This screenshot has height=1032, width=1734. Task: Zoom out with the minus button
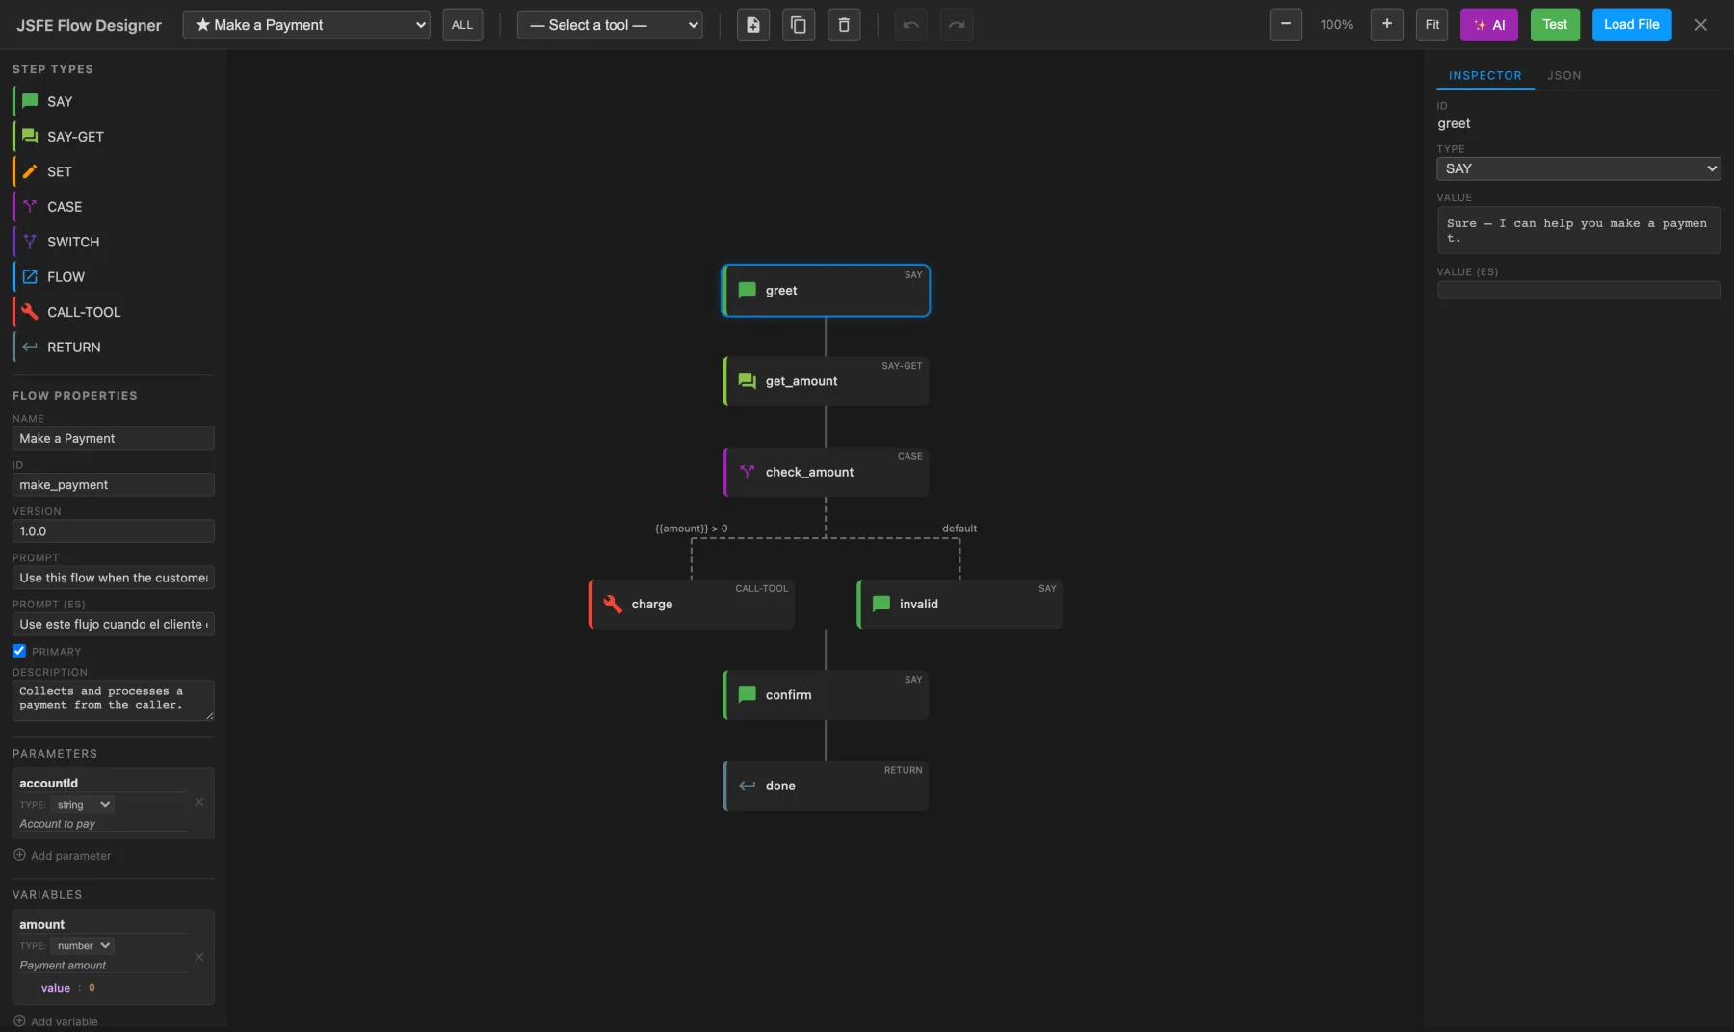click(1286, 24)
